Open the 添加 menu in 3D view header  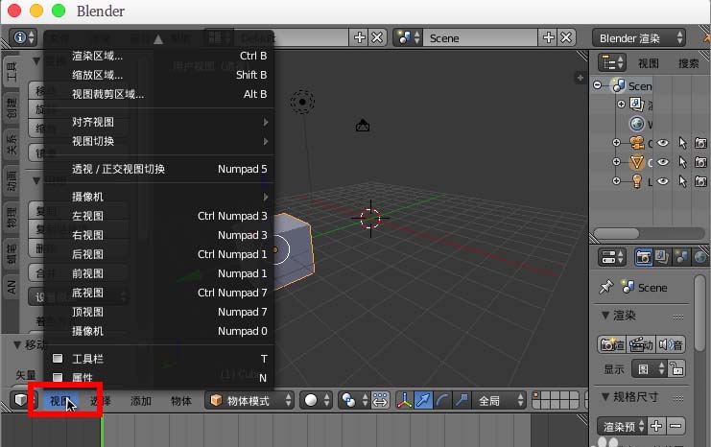(140, 401)
